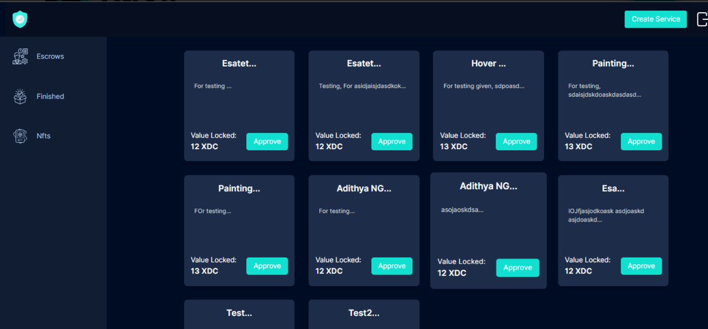Click description 'IOJfjasjodkoask asdjoaskd'
Image resolution: width=708 pixels, height=329 pixels.
(x=606, y=211)
